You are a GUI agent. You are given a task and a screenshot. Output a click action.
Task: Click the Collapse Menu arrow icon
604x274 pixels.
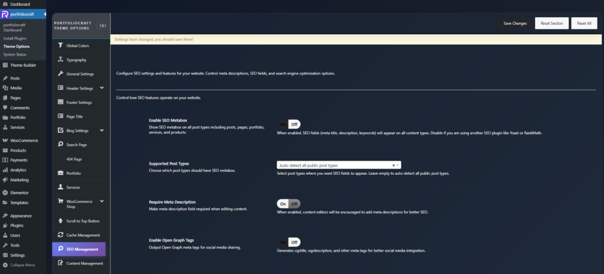[x=5, y=265]
